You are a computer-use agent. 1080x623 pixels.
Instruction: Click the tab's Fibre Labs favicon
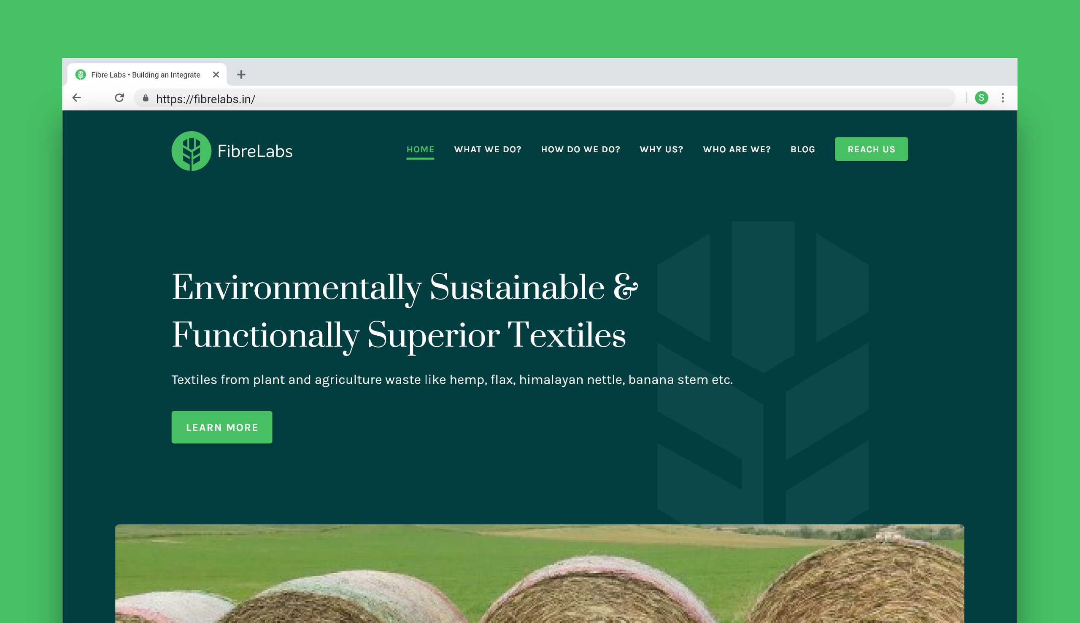point(81,75)
